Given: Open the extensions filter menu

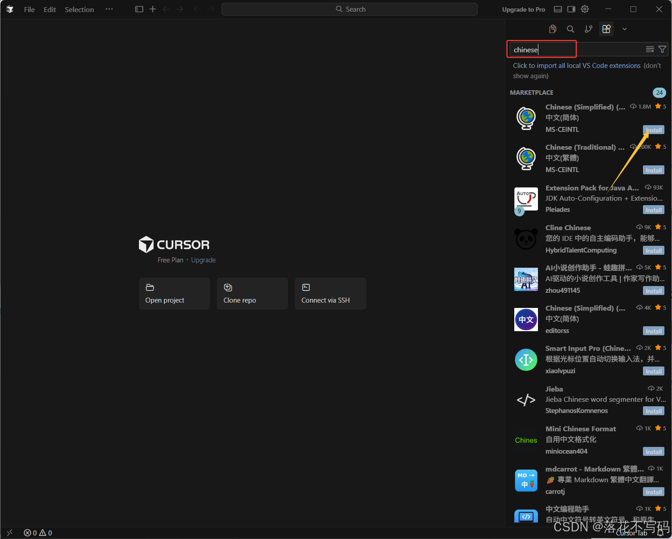Looking at the screenshot, I should click(x=662, y=49).
